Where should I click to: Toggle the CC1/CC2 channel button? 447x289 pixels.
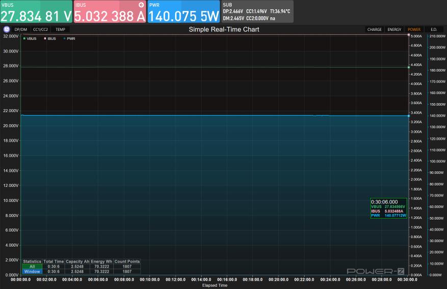coord(40,30)
